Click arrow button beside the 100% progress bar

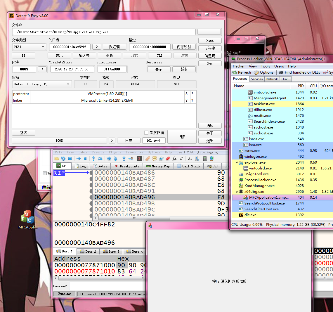point(112,141)
